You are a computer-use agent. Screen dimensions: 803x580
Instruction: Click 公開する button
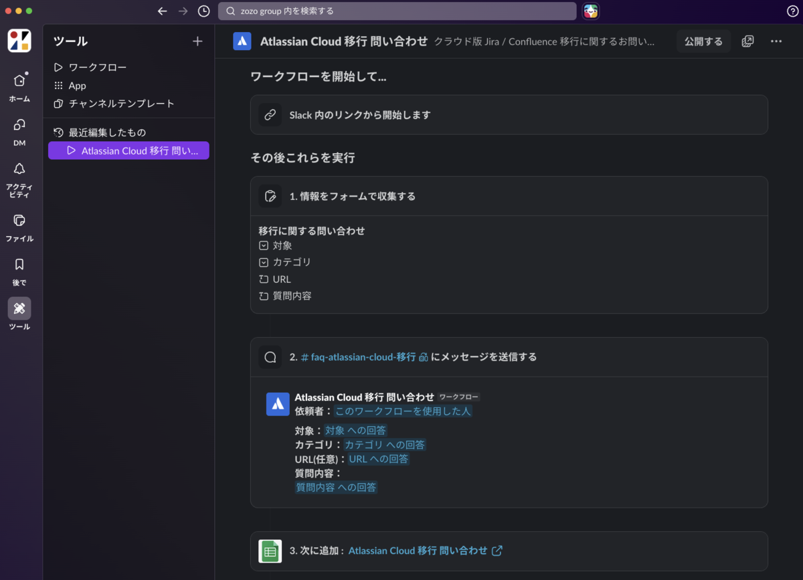click(703, 41)
